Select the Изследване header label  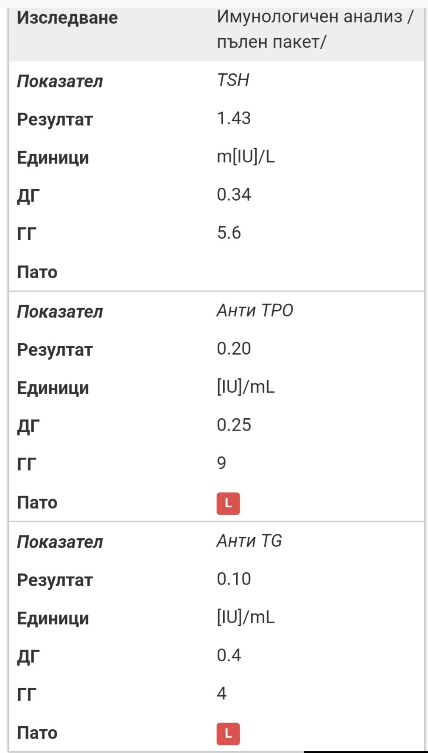[67, 18]
